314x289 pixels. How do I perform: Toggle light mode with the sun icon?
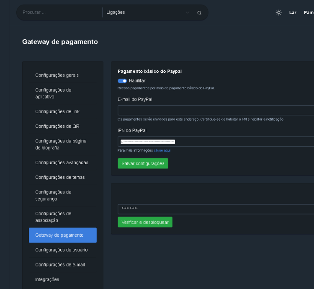coord(278,13)
